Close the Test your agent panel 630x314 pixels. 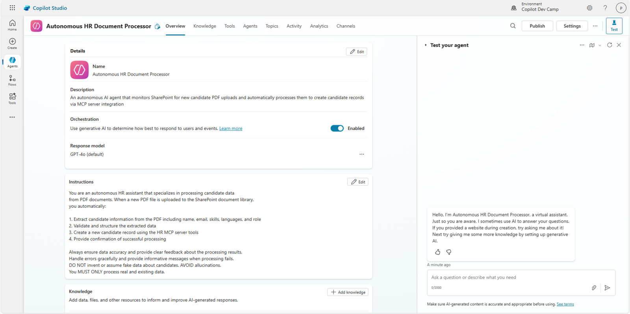tap(619, 45)
